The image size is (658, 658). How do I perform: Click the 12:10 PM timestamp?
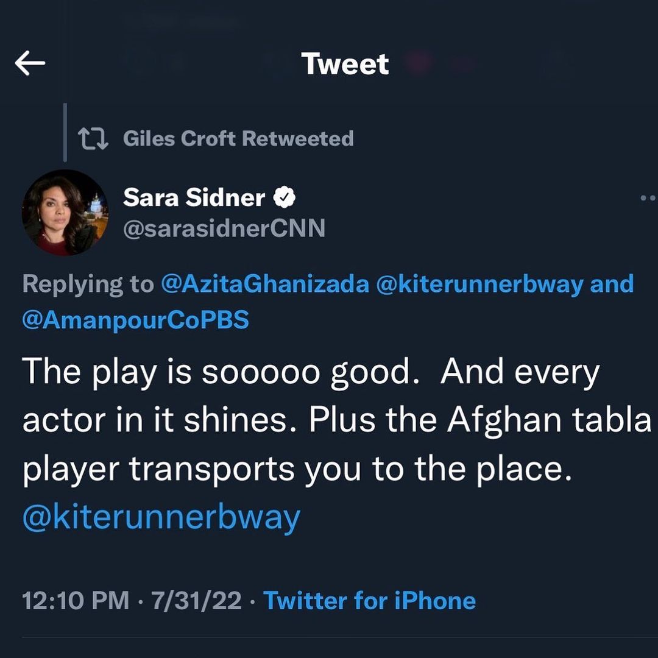(76, 601)
